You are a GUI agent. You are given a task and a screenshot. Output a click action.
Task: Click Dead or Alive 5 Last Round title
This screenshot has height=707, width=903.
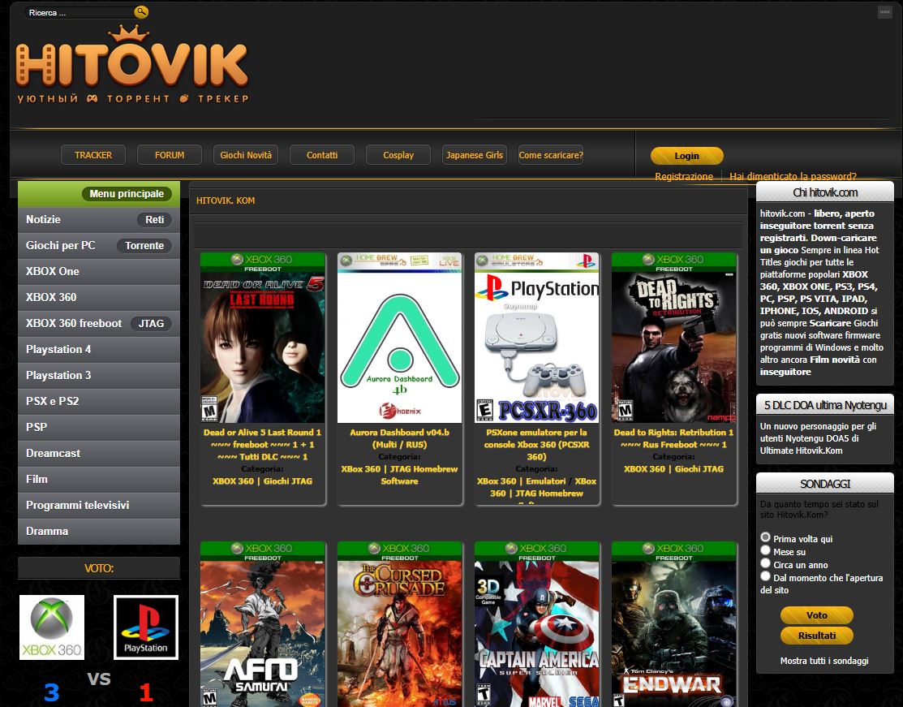click(262, 444)
